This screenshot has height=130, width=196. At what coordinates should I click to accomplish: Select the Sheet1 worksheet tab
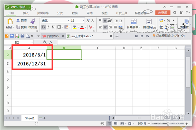click(30, 118)
